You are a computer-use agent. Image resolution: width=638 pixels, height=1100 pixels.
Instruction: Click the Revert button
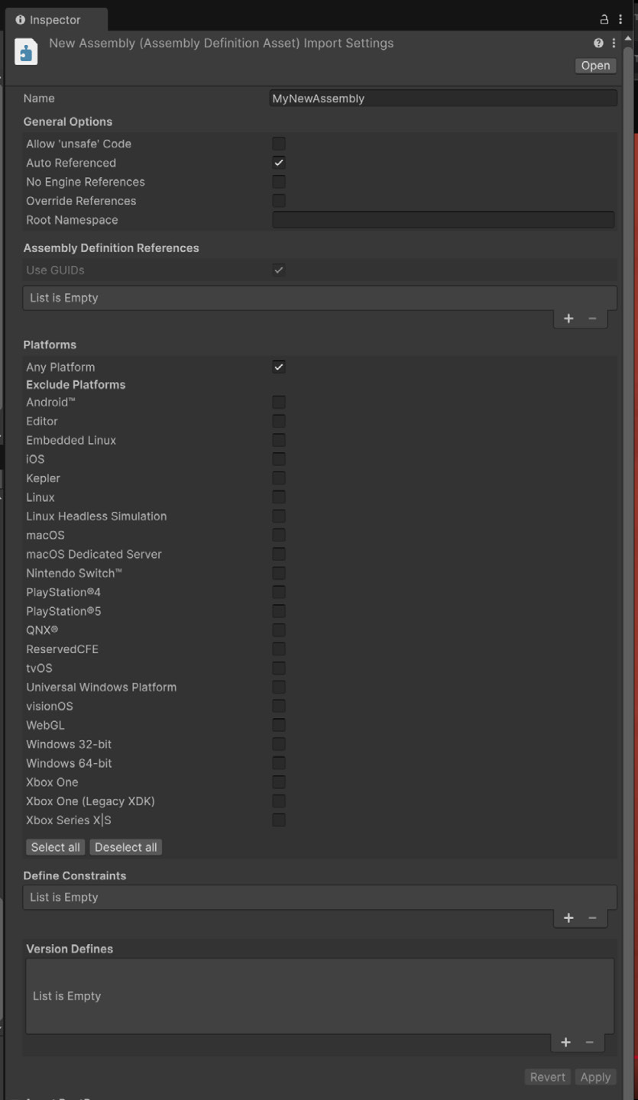548,1077
